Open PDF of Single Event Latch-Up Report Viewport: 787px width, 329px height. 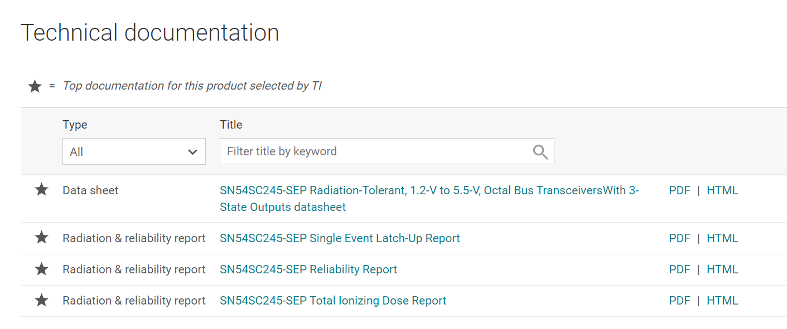(x=679, y=238)
